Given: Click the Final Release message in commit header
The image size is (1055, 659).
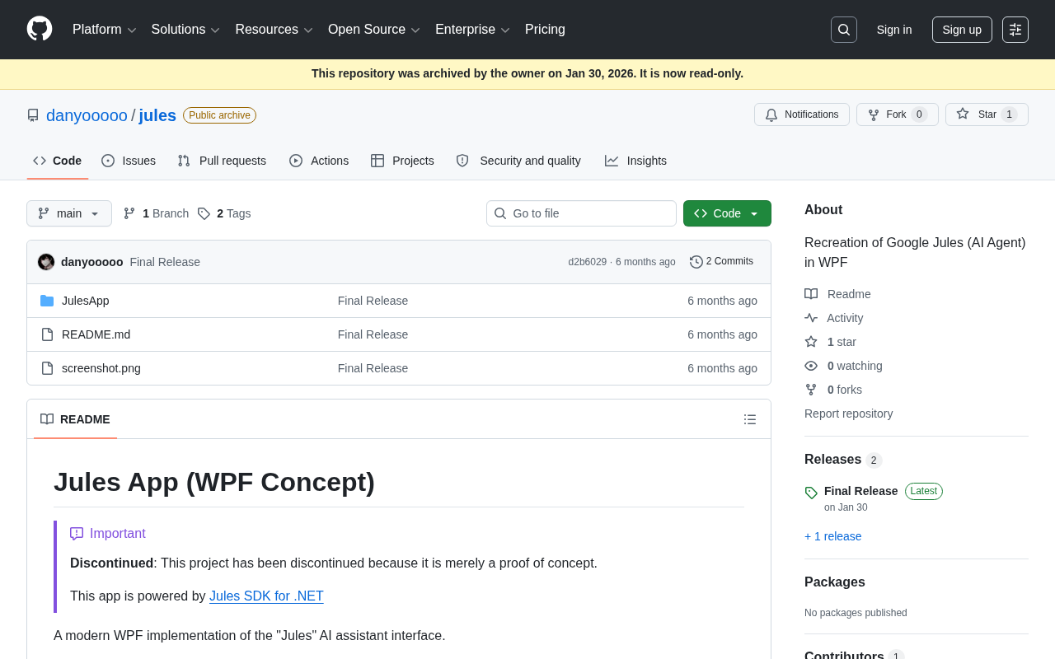Looking at the screenshot, I should point(165,262).
